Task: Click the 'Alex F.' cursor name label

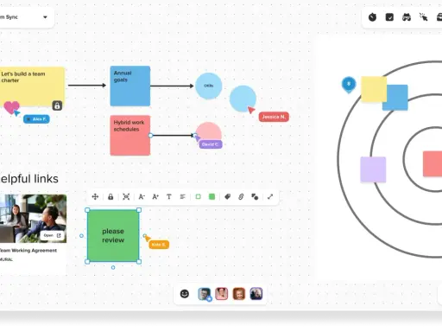Action: point(36,119)
